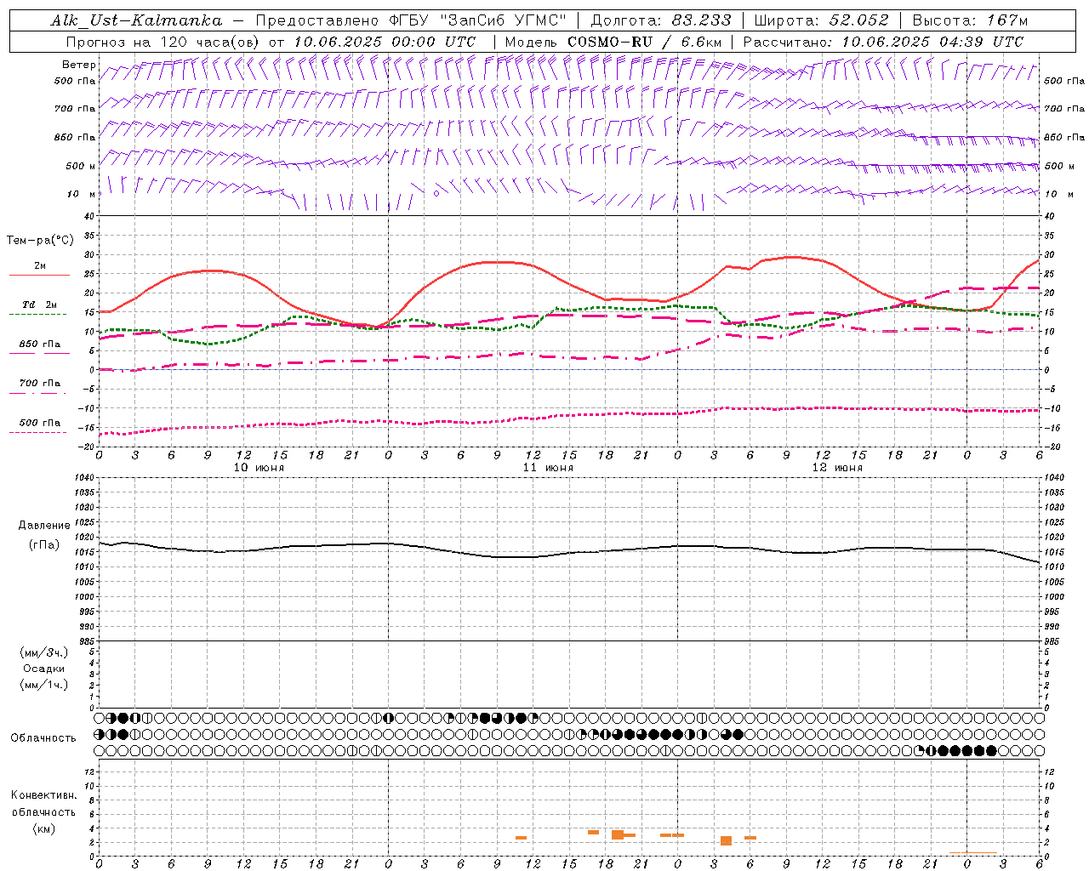This screenshot has width=1089, height=871.
Task: Click the left "12" convective height axis value
Action: [x=89, y=771]
